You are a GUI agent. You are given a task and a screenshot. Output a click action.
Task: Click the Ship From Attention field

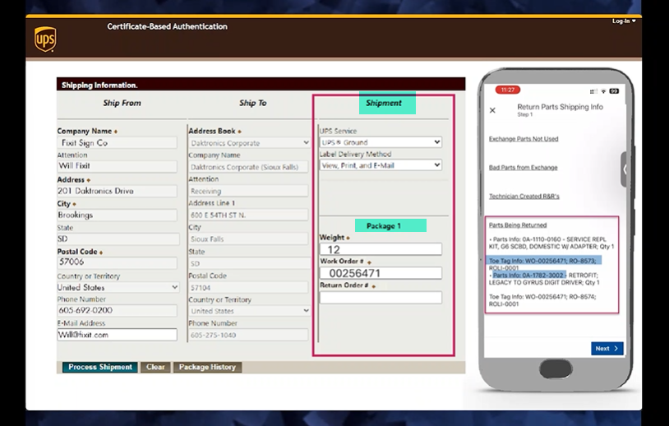tap(118, 166)
